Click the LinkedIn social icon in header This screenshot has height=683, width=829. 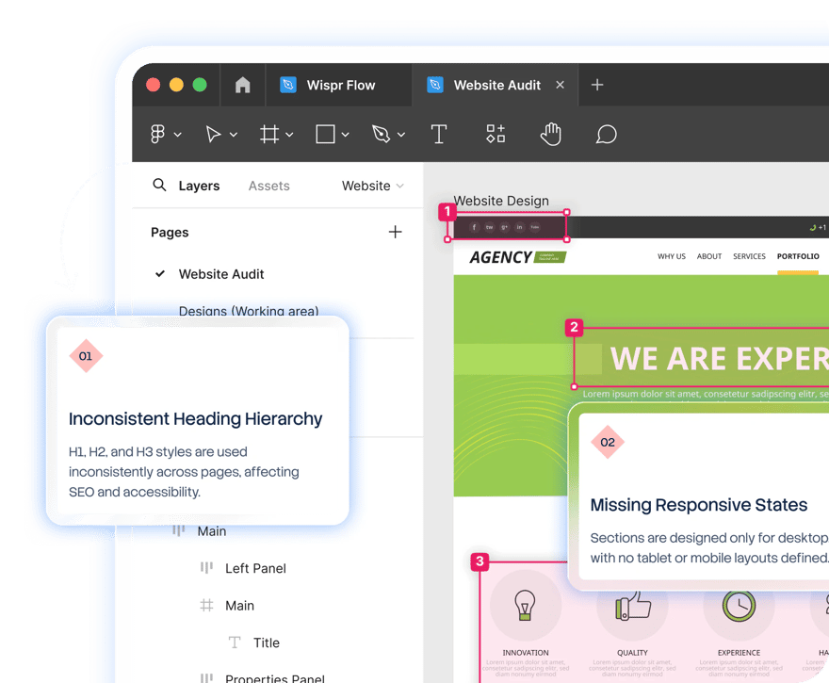point(520,227)
